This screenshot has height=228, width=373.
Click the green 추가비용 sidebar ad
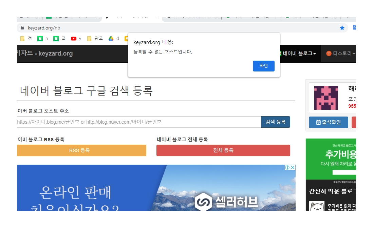pyautogui.click(x=331, y=159)
